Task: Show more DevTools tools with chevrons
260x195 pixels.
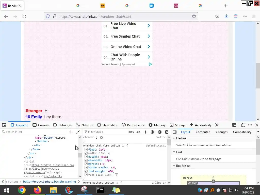Action: coord(217,125)
